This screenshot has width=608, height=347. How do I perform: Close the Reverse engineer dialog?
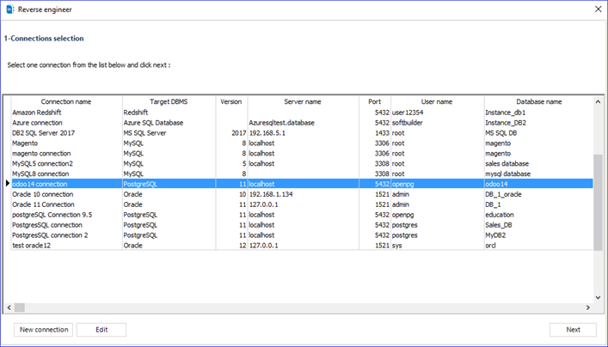pyautogui.click(x=598, y=9)
